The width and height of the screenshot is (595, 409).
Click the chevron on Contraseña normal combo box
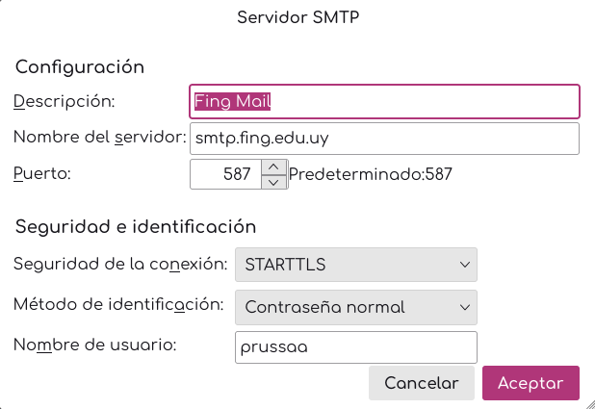coord(464,307)
